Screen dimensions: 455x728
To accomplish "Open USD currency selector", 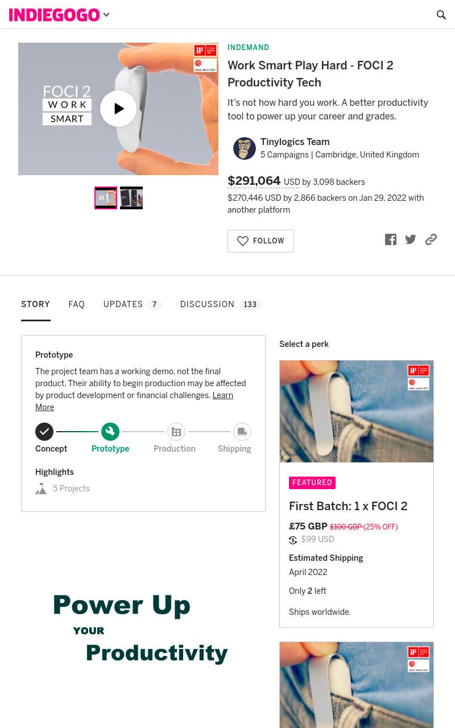I will click(292, 182).
